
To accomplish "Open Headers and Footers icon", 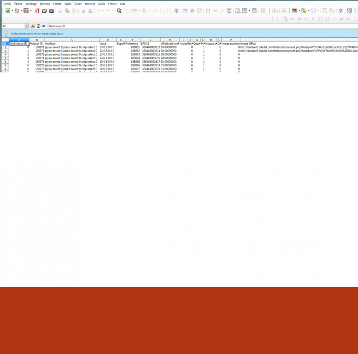I will coord(229,11).
